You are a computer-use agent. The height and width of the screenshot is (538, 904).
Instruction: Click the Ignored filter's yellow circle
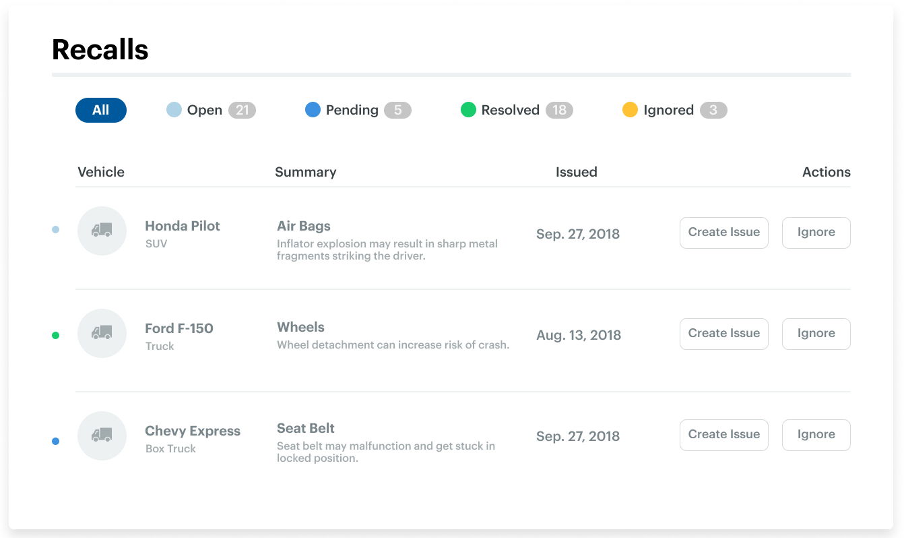(630, 110)
